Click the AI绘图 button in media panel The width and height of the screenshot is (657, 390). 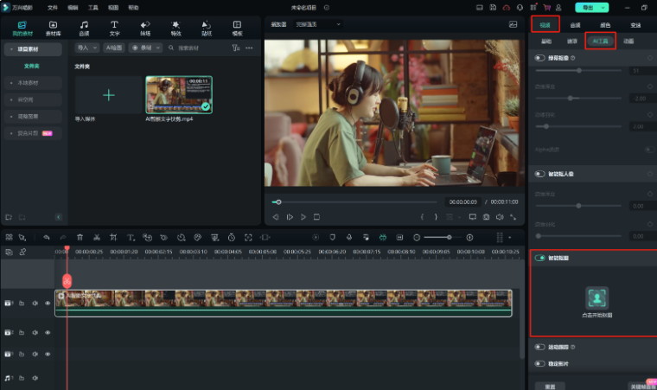pos(114,48)
